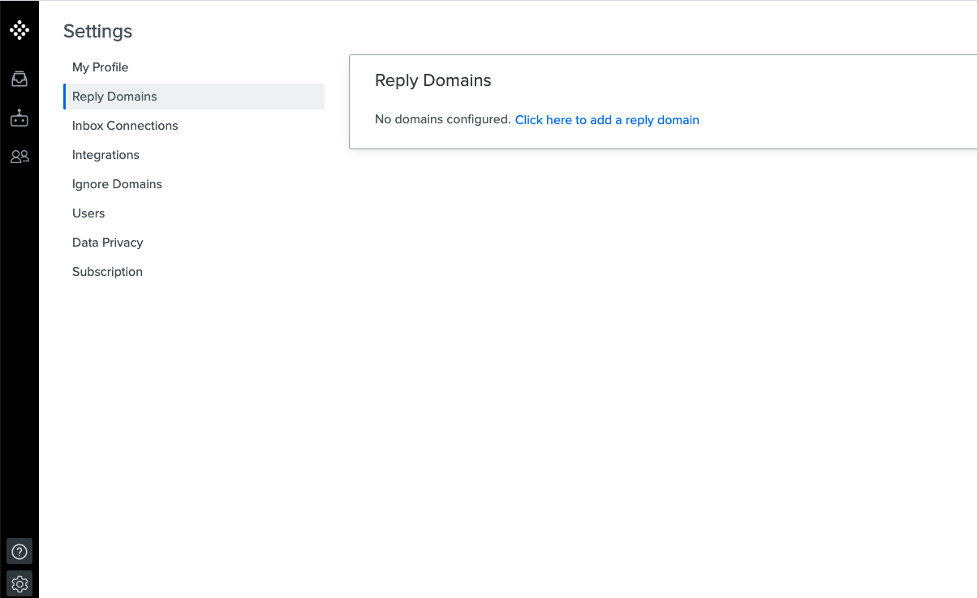Open My Profile settings
Image resolution: width=977 pixels, height=598 pixels.
[100, 67]
